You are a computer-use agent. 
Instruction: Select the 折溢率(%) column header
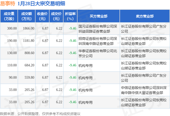coord(70,16)
